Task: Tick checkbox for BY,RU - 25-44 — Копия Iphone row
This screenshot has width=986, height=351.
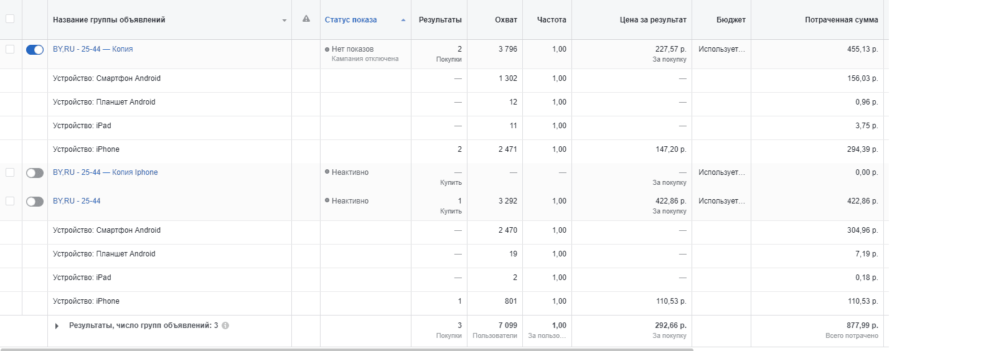Action: click(x=10, y=172)
